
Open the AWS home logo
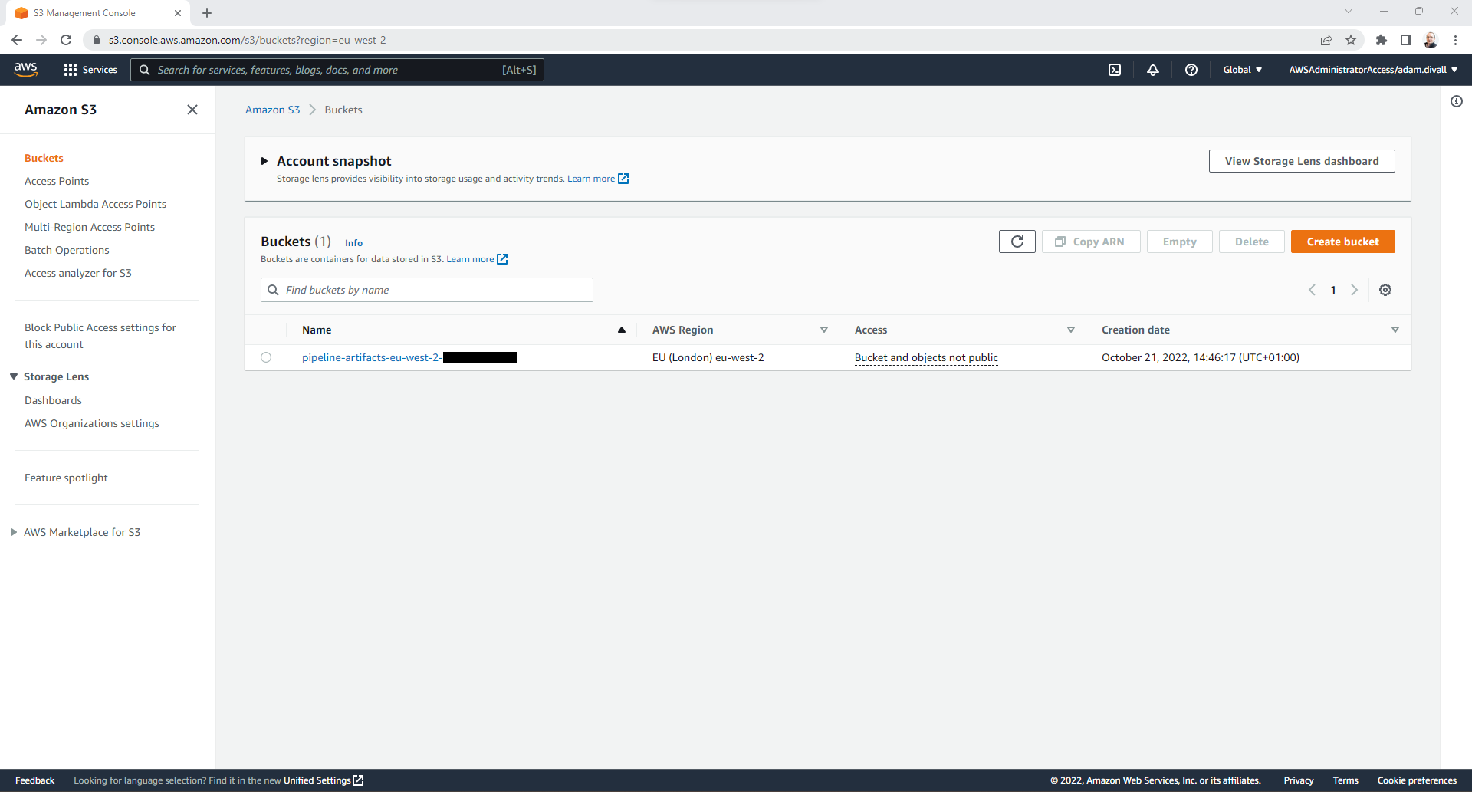pyautogui.click(x=26, y=69)
